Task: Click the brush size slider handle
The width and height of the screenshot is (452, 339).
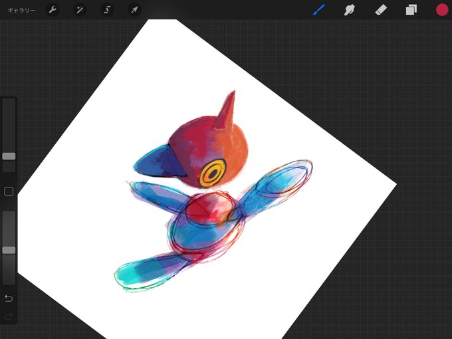Action: pos(9,156)
